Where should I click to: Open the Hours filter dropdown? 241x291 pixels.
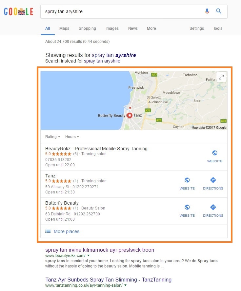(x=72, y=137)
